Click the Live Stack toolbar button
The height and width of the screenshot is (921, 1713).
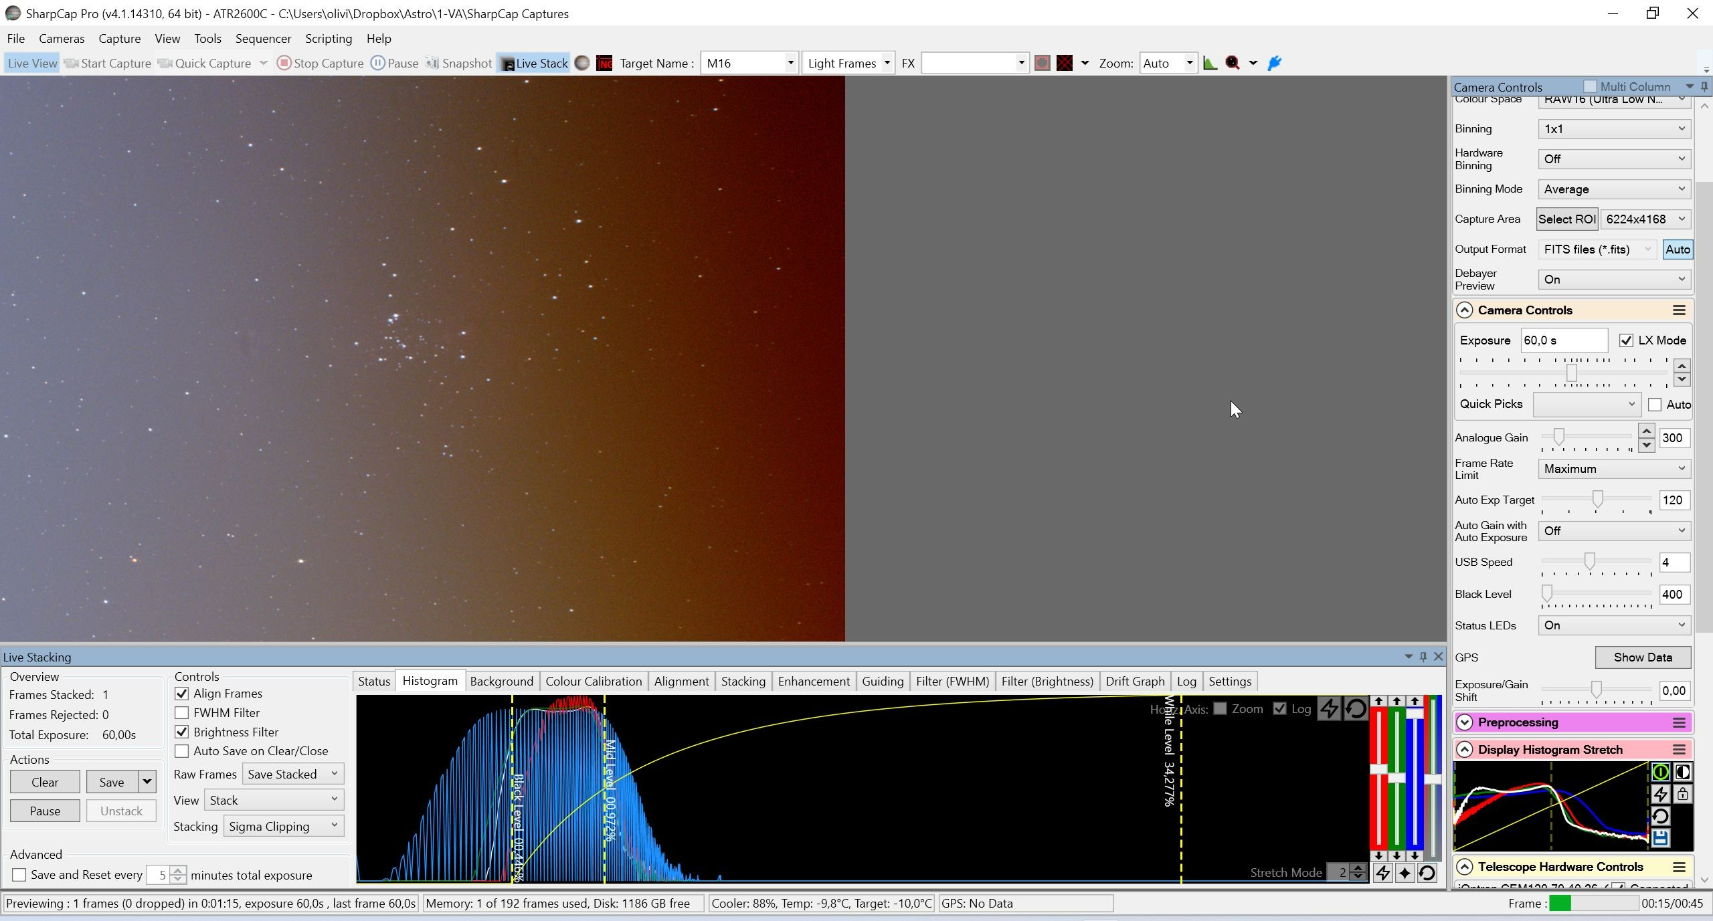[533, 63]
